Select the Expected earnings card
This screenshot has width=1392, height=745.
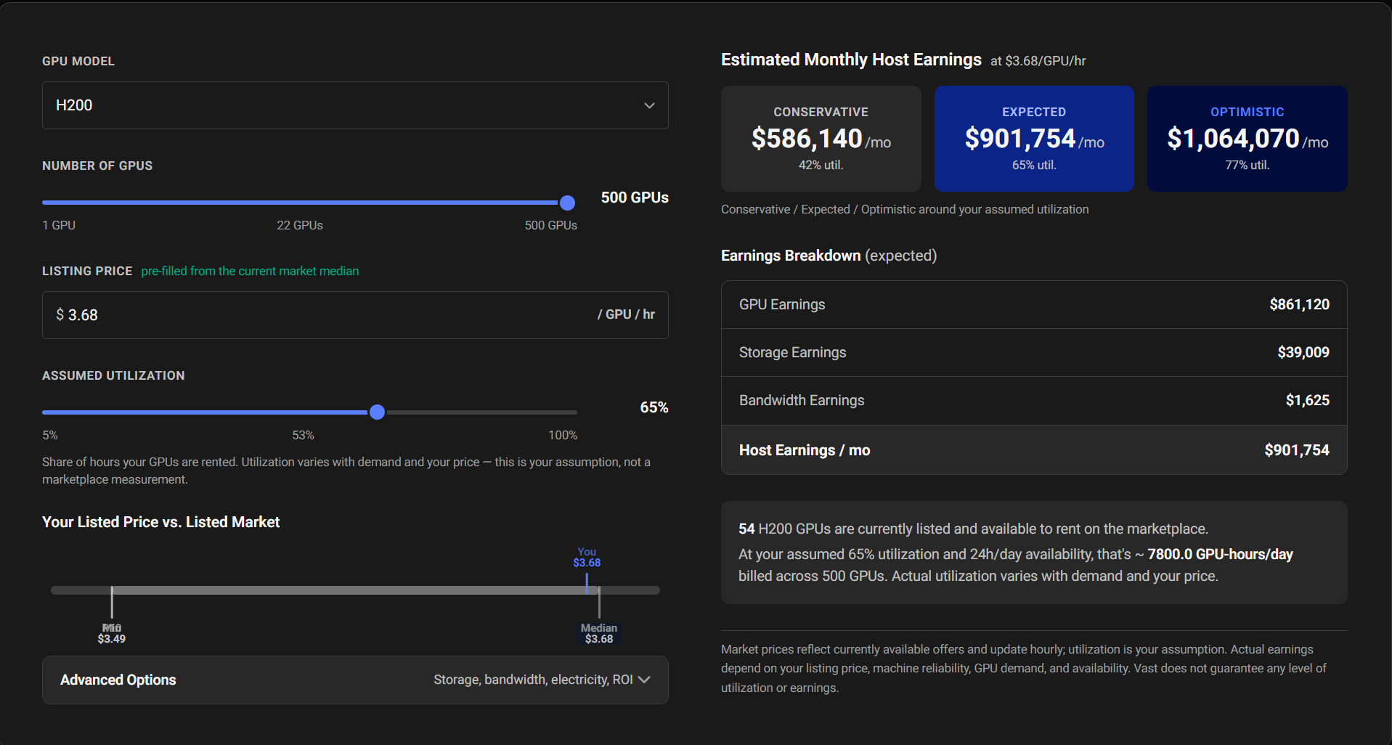[1034, 139]
